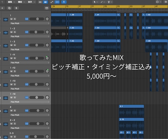168x139 pixels.
Task: Solo track 1-11 with its S button
Action: pyautogui.click(x=15, y=58)
